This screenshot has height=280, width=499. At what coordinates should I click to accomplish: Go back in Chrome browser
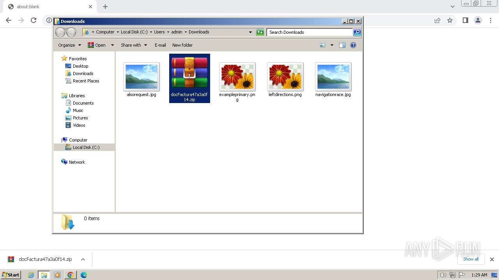point(9,20)
